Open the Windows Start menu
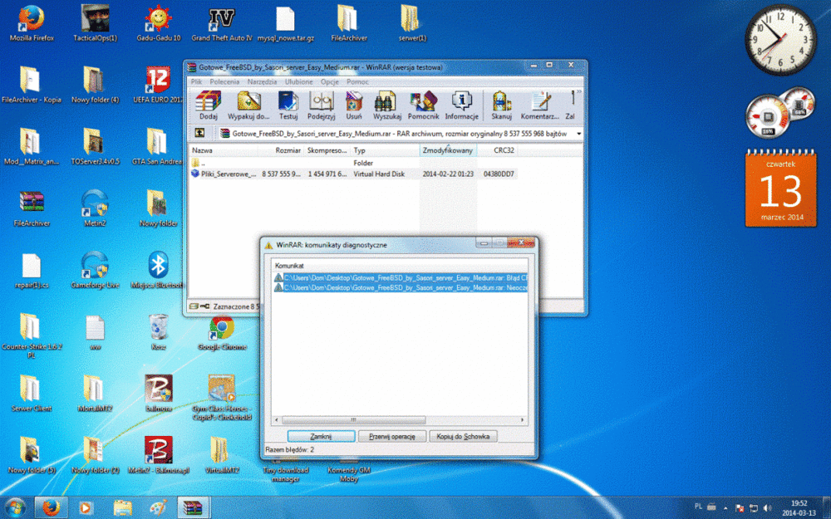The width and height of the screenshot is (831, 519). pyautogui.click(x=15, y=508)
